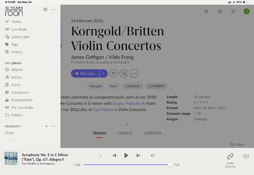
Task: Open the volume speaker control
Action: [x=246, y=156]
